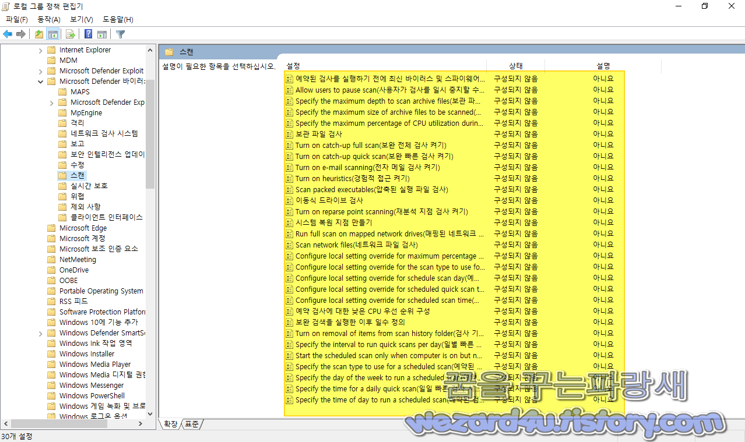
Task: Select Windows Media Player tree item
Action: click(x=95, y=365)
